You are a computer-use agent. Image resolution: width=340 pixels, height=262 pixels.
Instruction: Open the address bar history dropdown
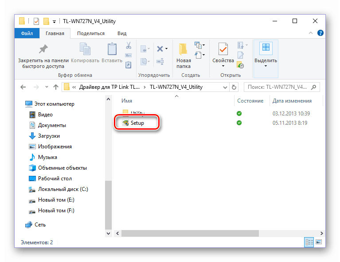pyautogui.click(x=225, y=87)
